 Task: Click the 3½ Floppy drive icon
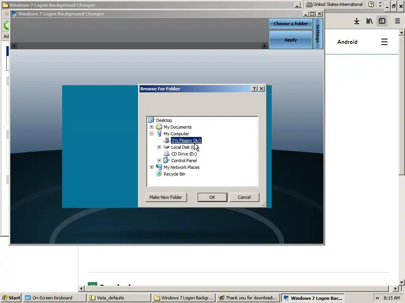click(x=167, y=140)
